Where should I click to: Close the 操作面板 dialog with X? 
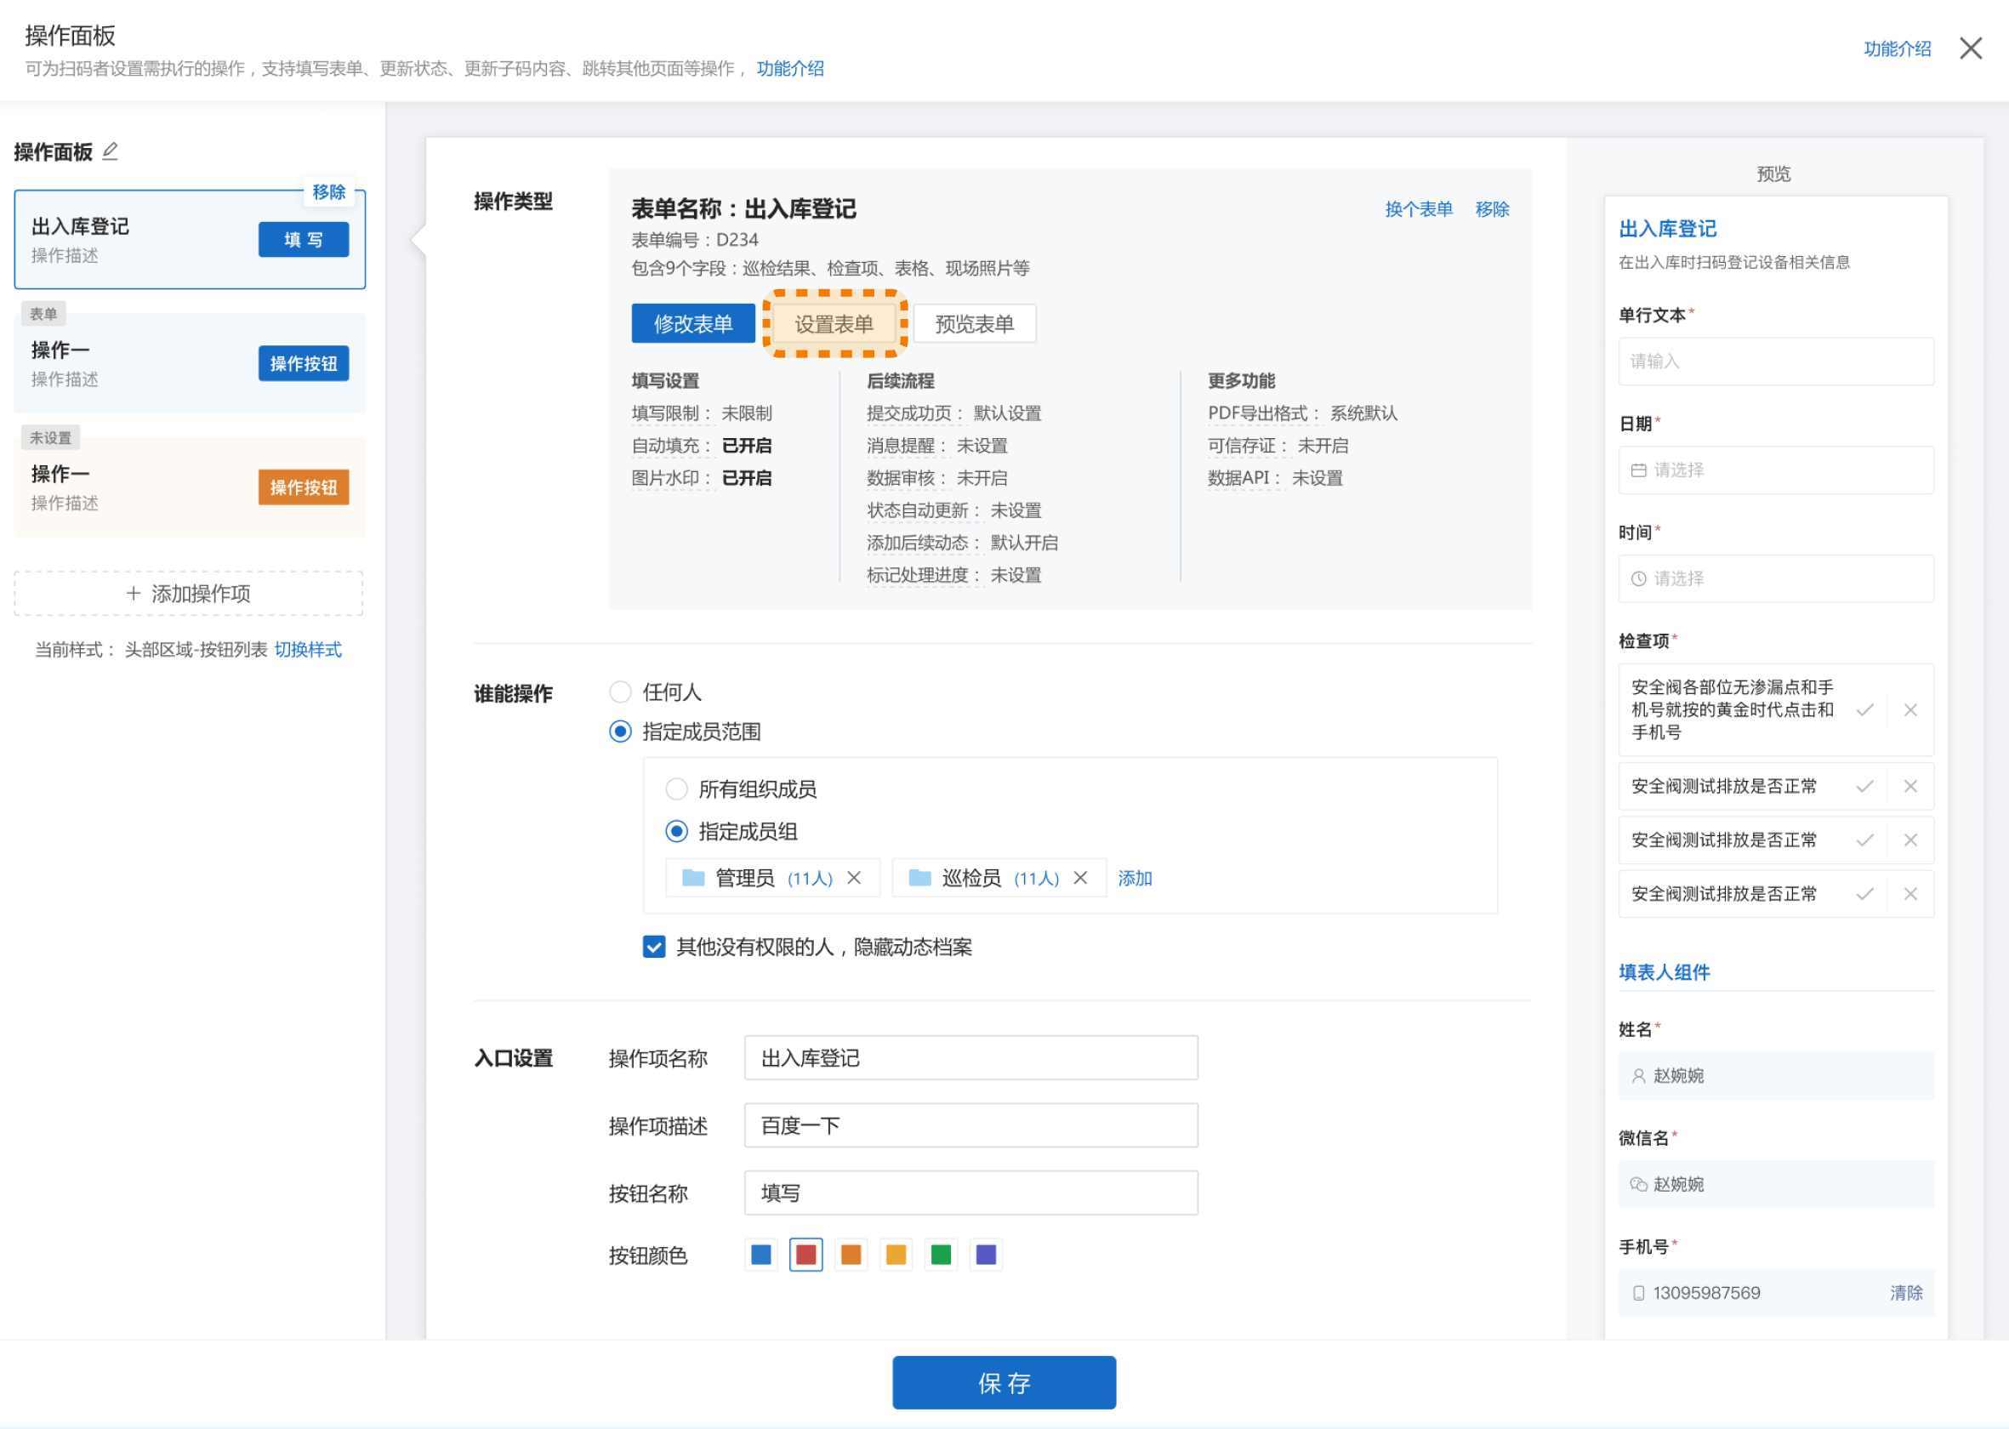[1972, 48]
